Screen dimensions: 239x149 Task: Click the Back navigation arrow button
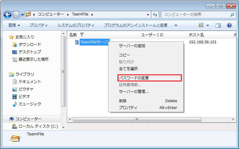pyautogui.click(x=8, y=15)
